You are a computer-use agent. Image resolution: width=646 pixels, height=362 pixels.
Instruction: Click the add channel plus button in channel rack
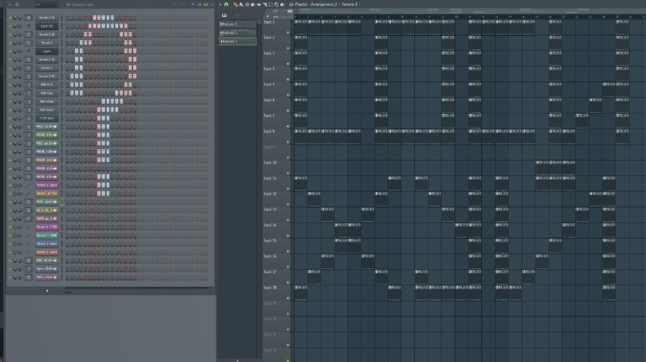[47, 291]
